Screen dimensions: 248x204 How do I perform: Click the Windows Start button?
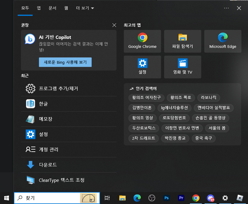[7, 198]
